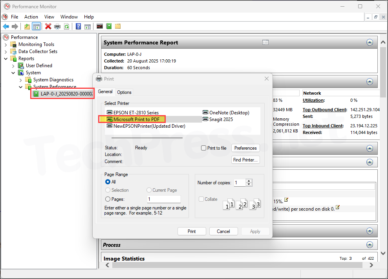388x279 pixels.
Task: Switch to the General tab in Print dialog
Action: coord(105,92)
